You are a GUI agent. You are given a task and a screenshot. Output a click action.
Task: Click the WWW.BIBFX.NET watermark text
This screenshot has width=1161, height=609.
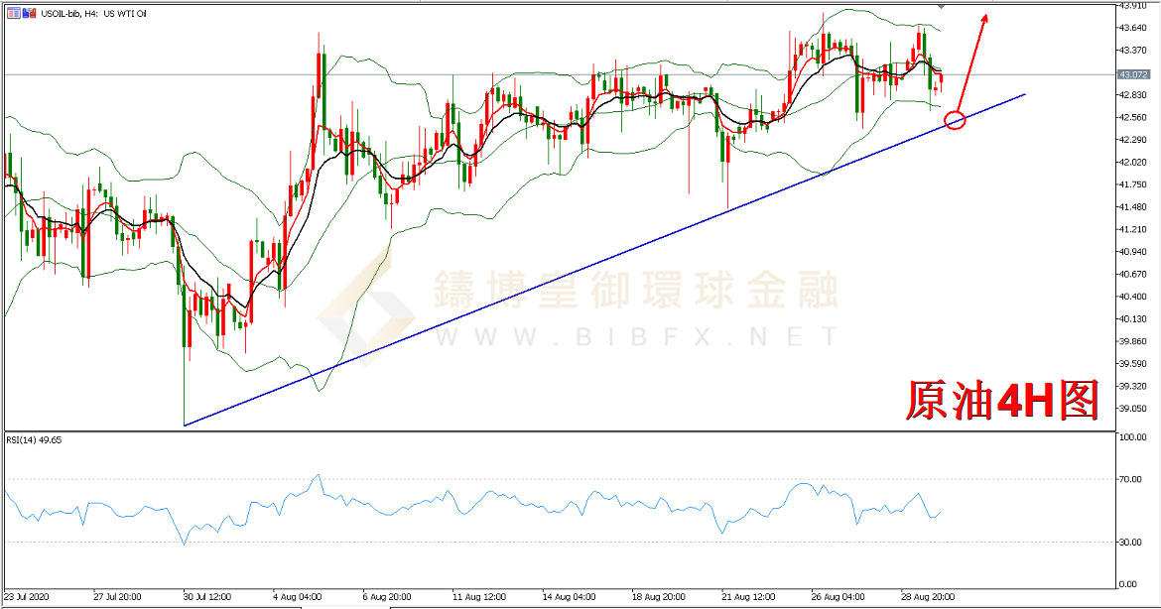[635, 338]
